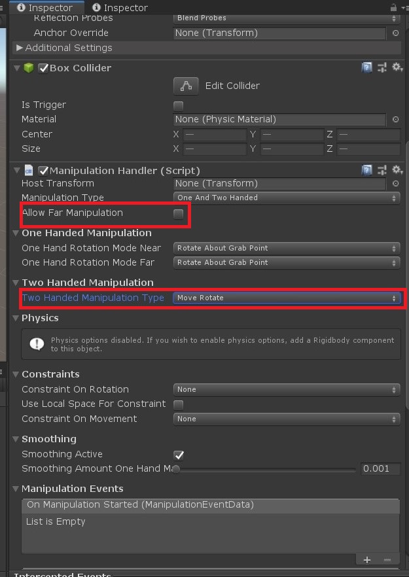Select the On Manipulation Started event header

pyautogui.click(x=211, y=504)
